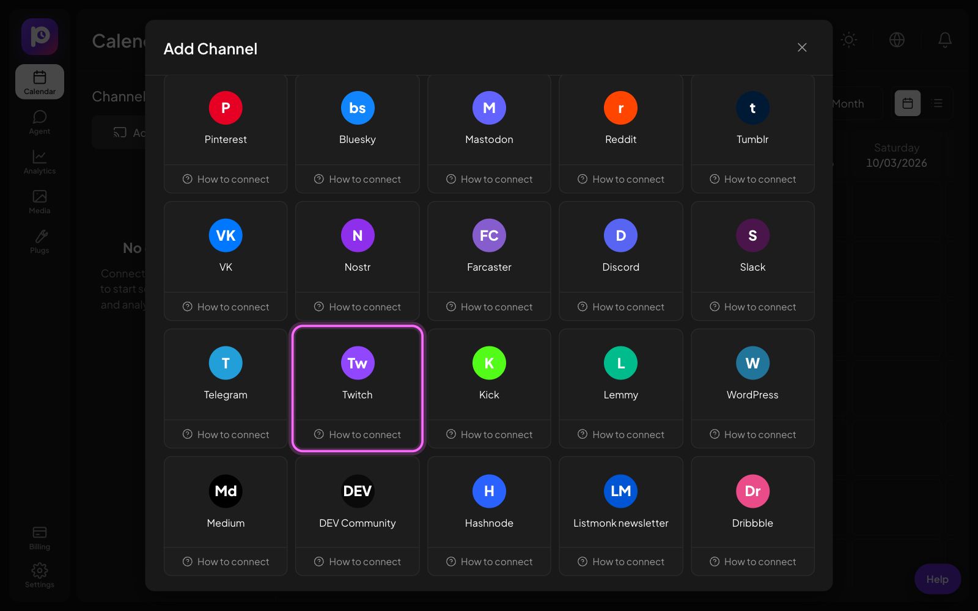Open the notifications bell
This screenshot has height=611, width=978.
(x=945, y=40)
